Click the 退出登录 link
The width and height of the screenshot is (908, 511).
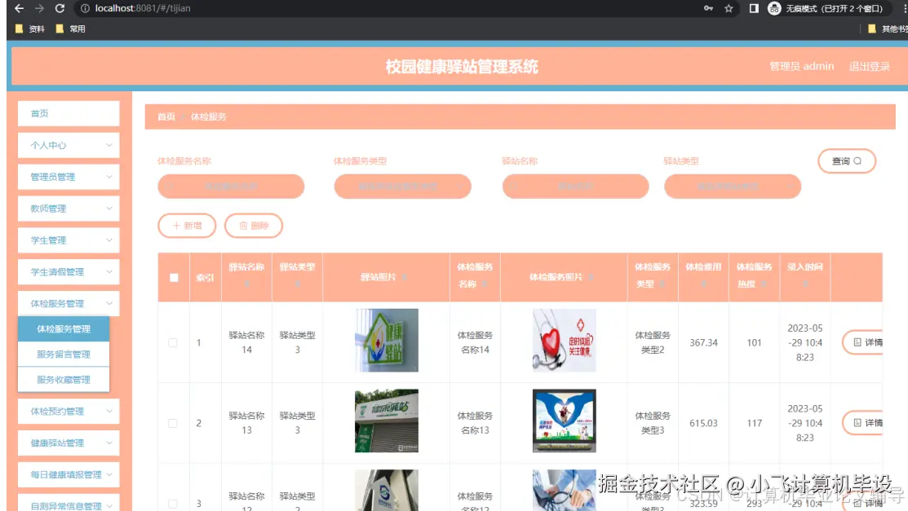click(870, 66)
